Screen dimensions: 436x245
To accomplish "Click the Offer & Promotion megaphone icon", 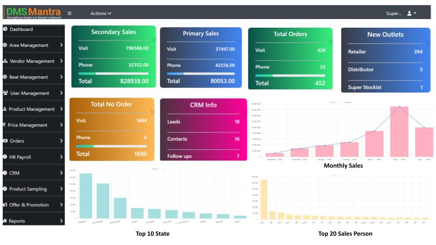I will click(5, 205).
